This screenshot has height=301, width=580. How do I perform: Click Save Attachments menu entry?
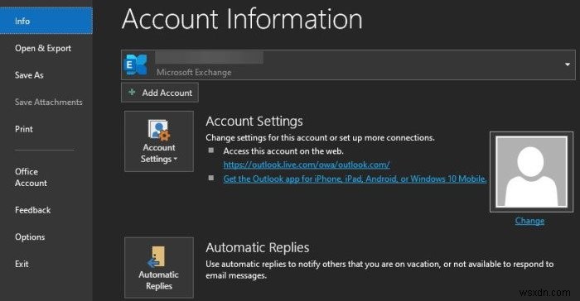coord(48,102)
